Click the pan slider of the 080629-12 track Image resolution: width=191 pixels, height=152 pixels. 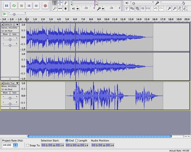pos(10,45)
